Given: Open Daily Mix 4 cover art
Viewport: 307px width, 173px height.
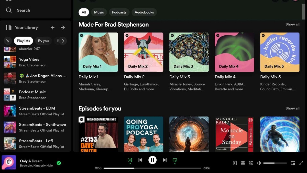Looking at the screenshot, I should point(234,52).
